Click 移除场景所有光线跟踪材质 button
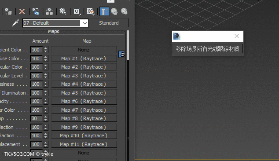Screen dimensions: 279x161 click(x=207, y=49)
